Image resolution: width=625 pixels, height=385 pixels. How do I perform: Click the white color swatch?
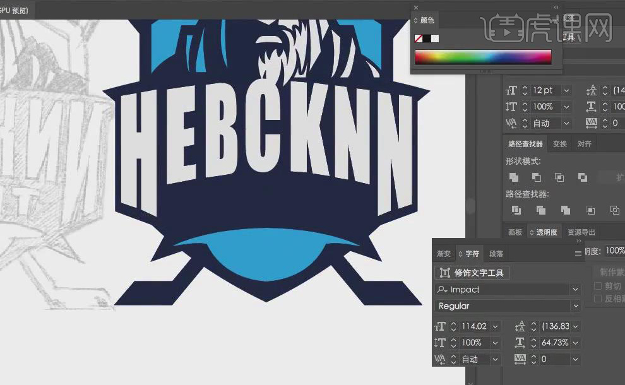click(435, 38)
